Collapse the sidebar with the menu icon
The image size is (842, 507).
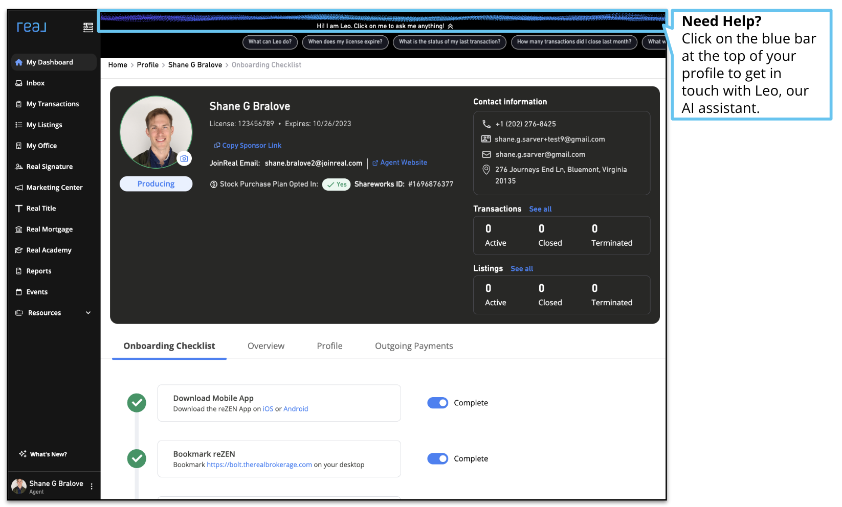click(88, 28)
